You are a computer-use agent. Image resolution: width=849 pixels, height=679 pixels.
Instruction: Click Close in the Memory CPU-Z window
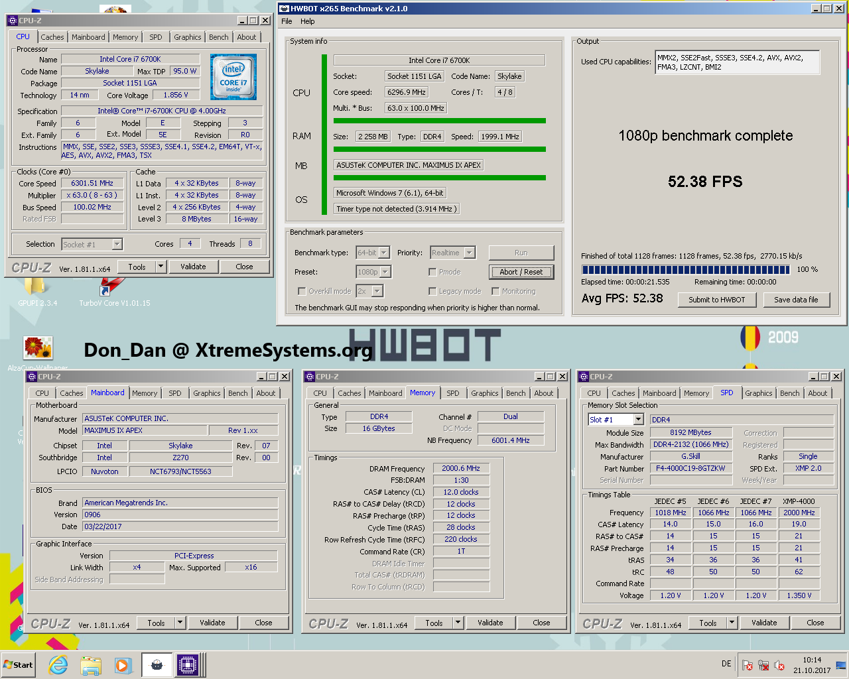pyautogui.click(x=541, y=623)
